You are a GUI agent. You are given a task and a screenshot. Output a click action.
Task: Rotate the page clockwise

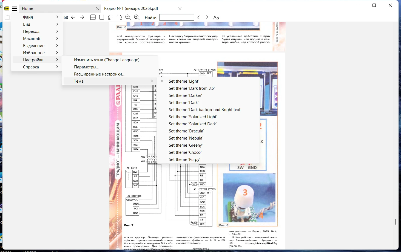coord(119,17)
